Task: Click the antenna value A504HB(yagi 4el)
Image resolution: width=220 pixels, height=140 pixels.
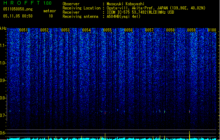Action: [123, 16]
